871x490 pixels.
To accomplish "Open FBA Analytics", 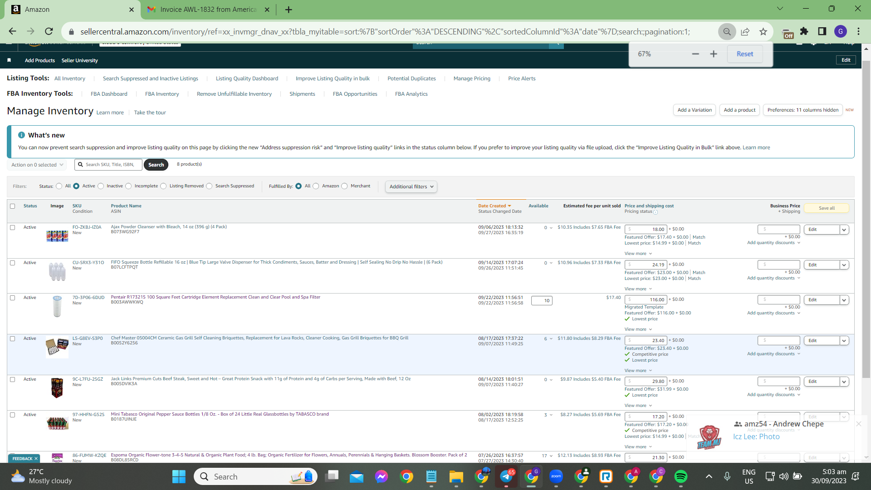I will [x=411, y=94].
